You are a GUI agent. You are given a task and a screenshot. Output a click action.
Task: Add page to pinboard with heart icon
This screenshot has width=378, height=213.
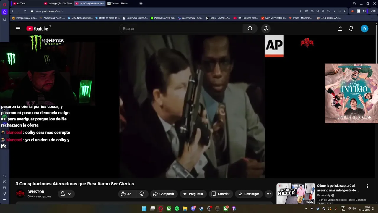coord(328,11)
